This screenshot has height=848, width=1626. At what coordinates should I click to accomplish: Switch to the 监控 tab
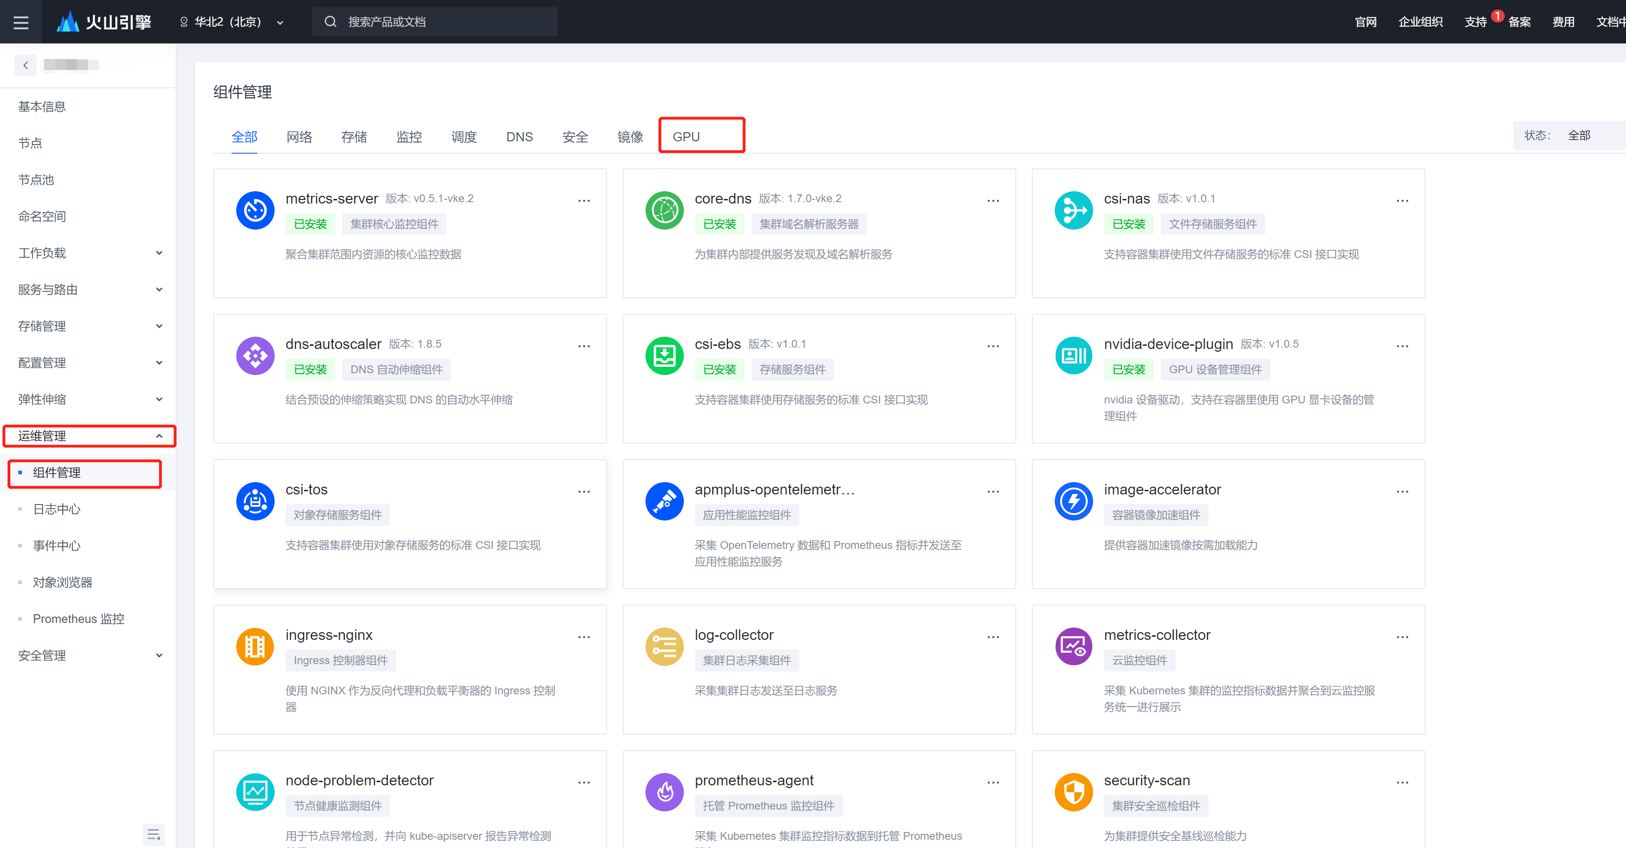tap(409, 137)
